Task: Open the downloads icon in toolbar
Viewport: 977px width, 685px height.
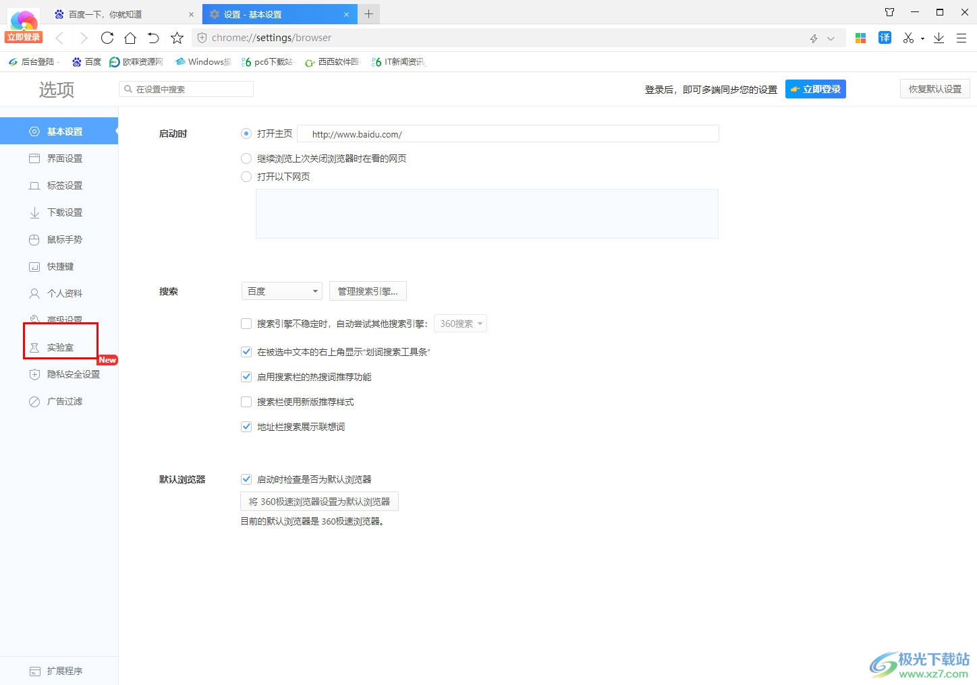Action: (939, 38)
